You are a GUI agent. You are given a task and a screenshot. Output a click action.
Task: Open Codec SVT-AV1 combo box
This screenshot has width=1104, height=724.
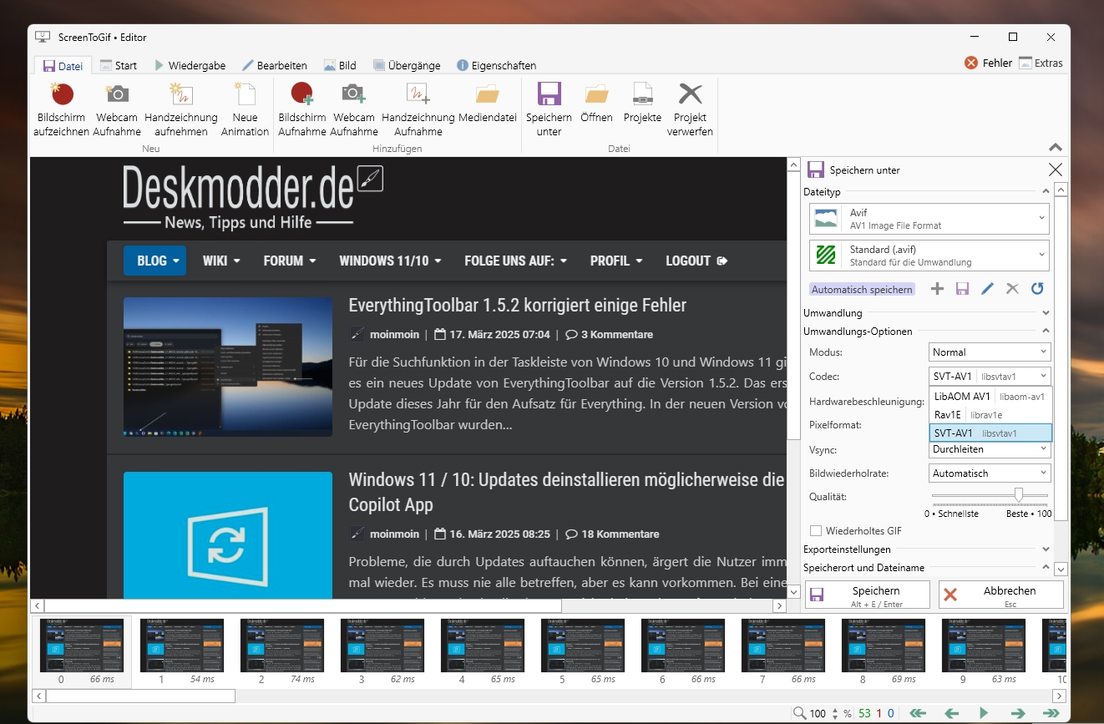[990, 377]
